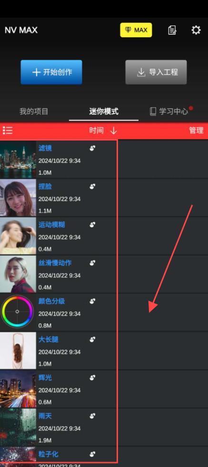This screenshot has height=467, width=208.
Task: Open the 运动模糊 project thumbnail
Action: 18,236
